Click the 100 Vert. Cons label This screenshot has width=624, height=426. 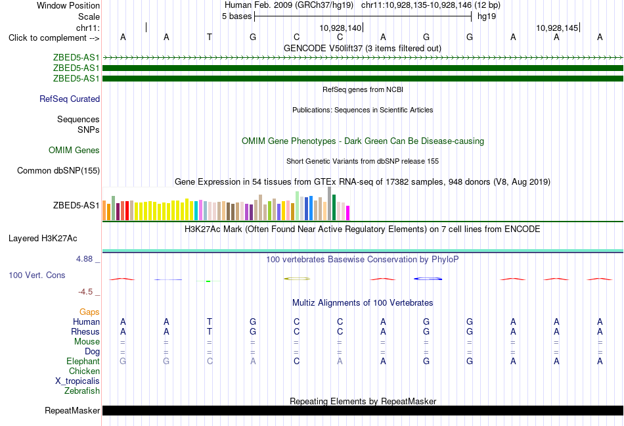pos(37,275)
